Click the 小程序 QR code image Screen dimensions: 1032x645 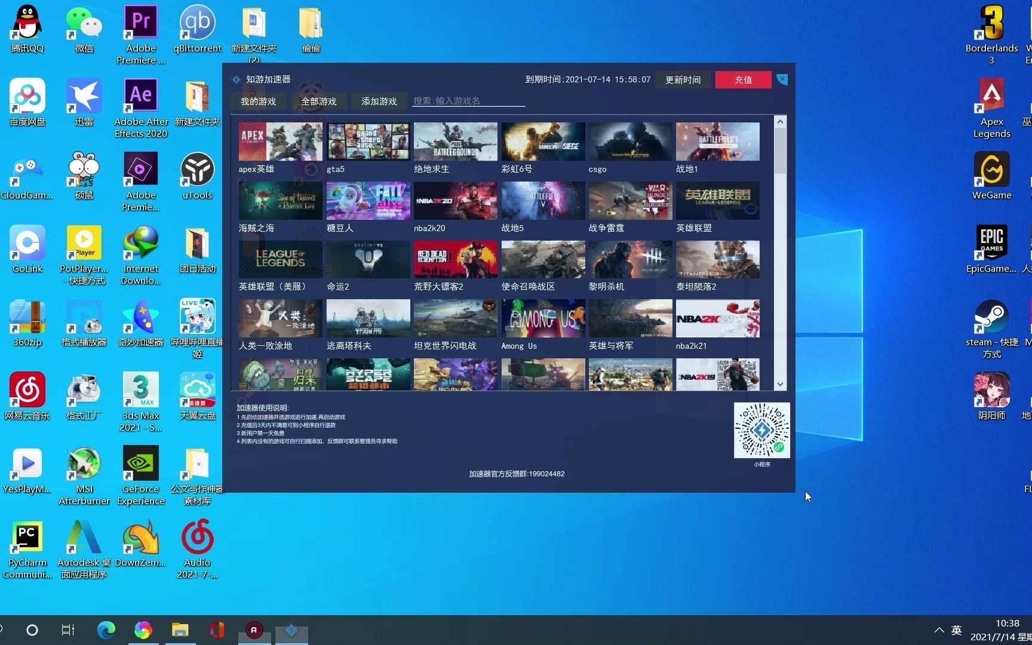tap(761, 430)
